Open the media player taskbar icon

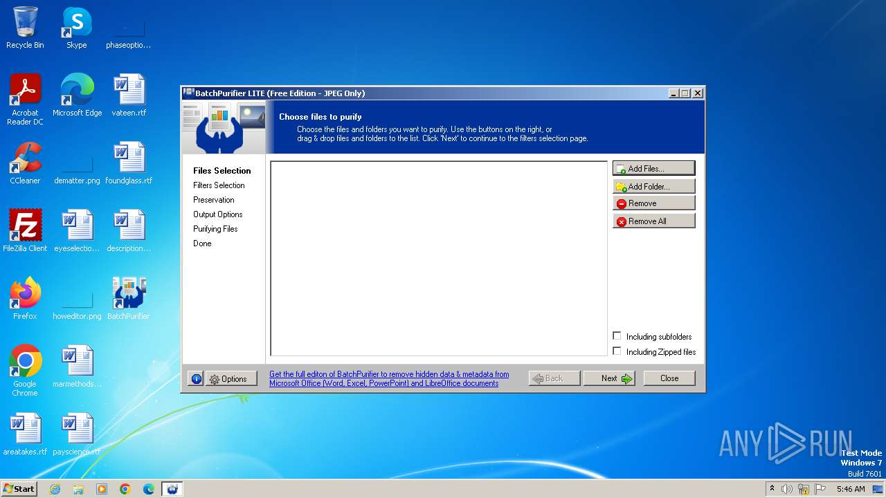pos(102,489)
